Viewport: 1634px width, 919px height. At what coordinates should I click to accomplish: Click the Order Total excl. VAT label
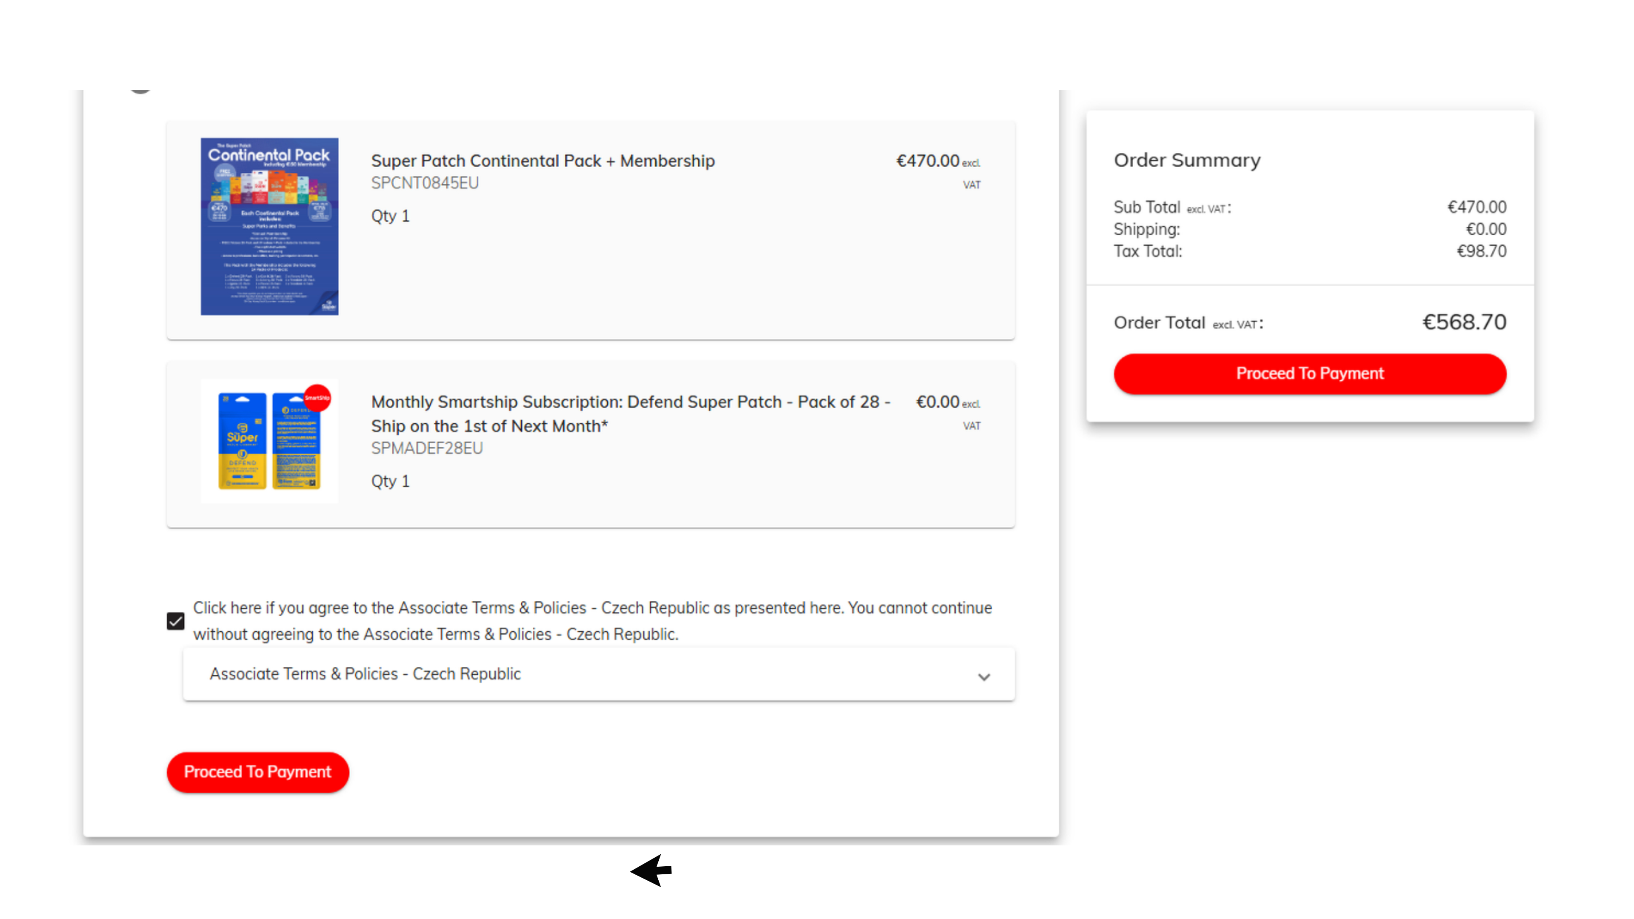pos(1189,323)
